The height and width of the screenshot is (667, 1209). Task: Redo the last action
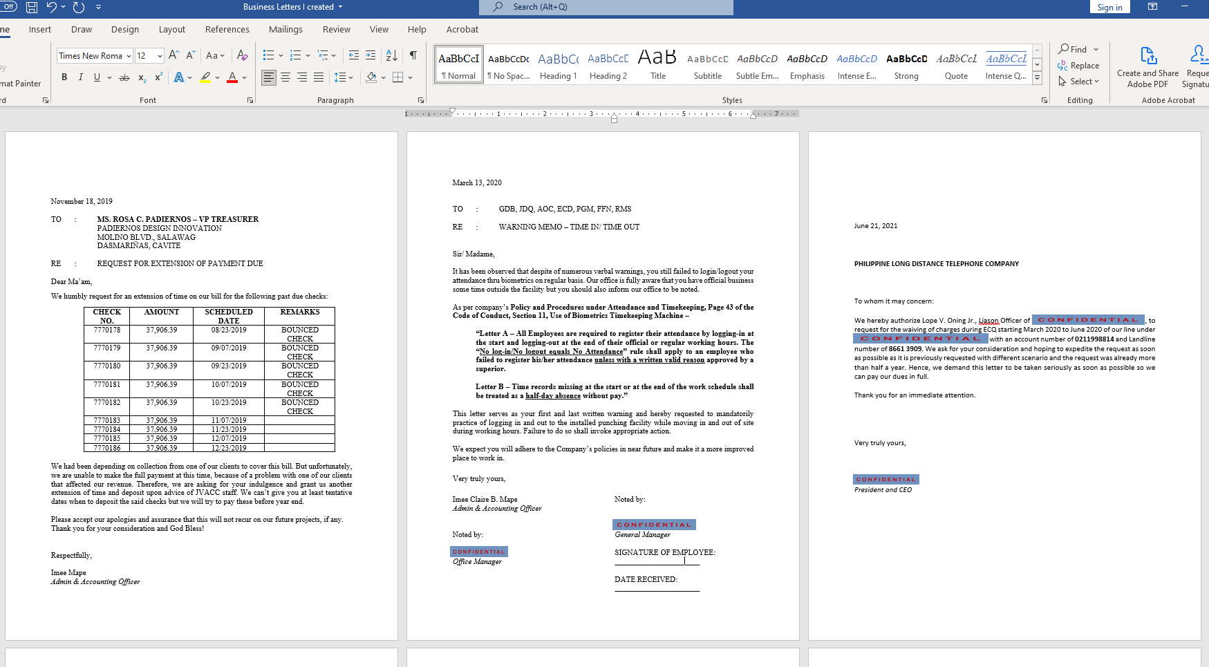click(x=79, y=7)
